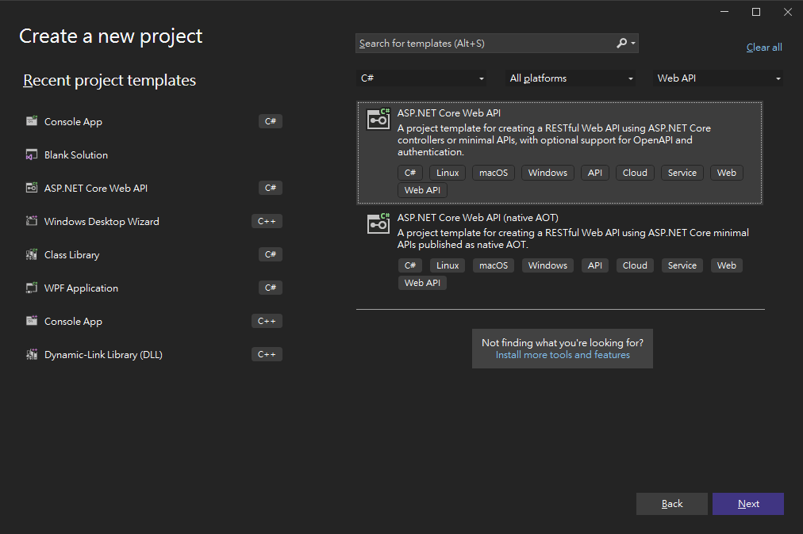The image size is (803, 534).
Task: Click the Search for templates field
Action: (484, 44)
